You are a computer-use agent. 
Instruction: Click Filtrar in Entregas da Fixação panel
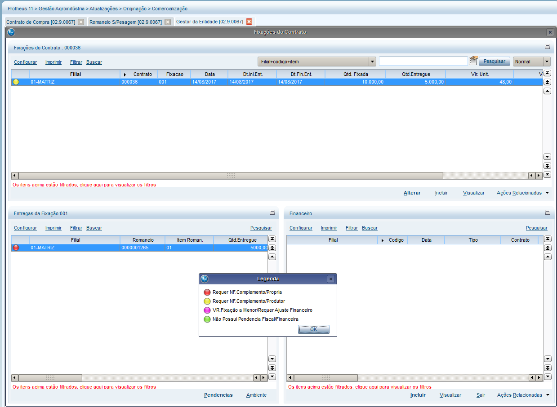tap(76, 228)
